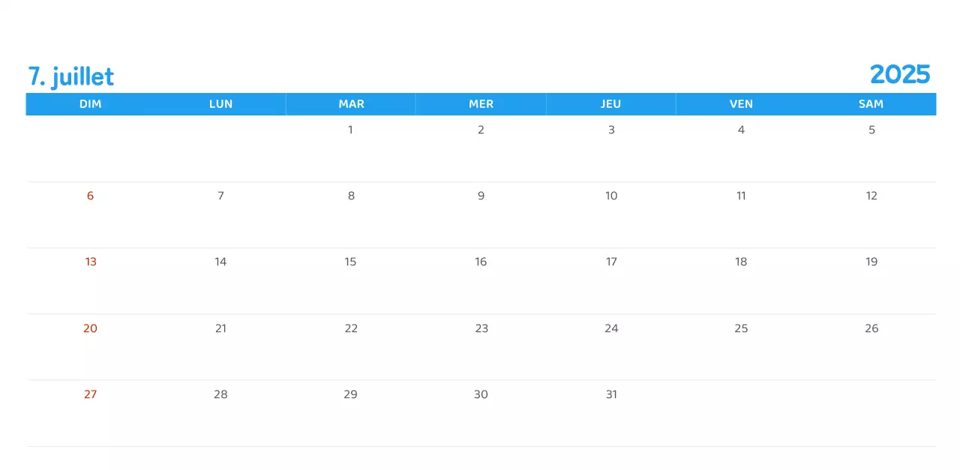The image size is (960, 470).
Task: Click date 22 under MAR
Action: (x=351, y=328)
